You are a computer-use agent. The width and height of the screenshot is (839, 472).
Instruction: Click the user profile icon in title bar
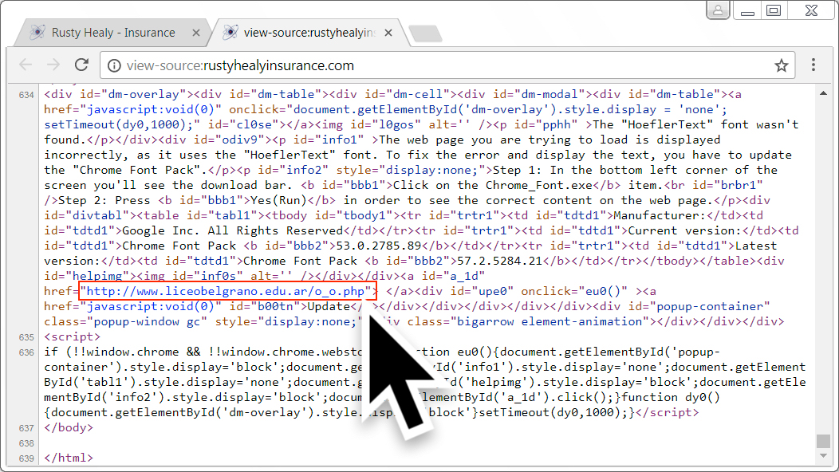click(718, 10)
